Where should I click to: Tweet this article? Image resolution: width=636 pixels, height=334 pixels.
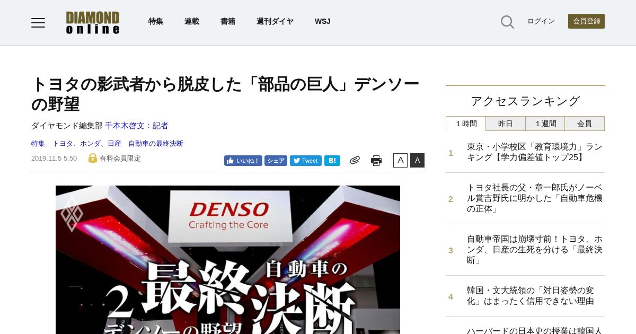[306, 161]
